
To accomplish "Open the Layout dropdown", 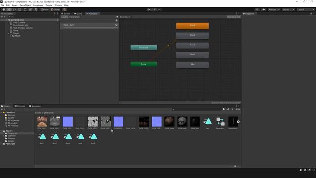I will (x=306, y=10).
